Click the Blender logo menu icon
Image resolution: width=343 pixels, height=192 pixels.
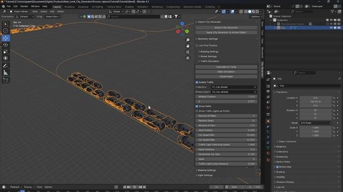[3, 6]
